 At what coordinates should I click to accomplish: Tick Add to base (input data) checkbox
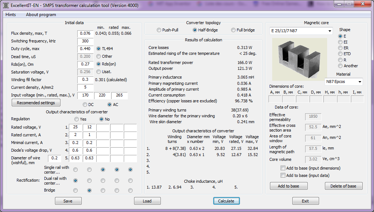(x=283, y=175)
